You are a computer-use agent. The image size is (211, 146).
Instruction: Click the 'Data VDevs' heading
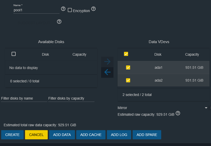159,42
